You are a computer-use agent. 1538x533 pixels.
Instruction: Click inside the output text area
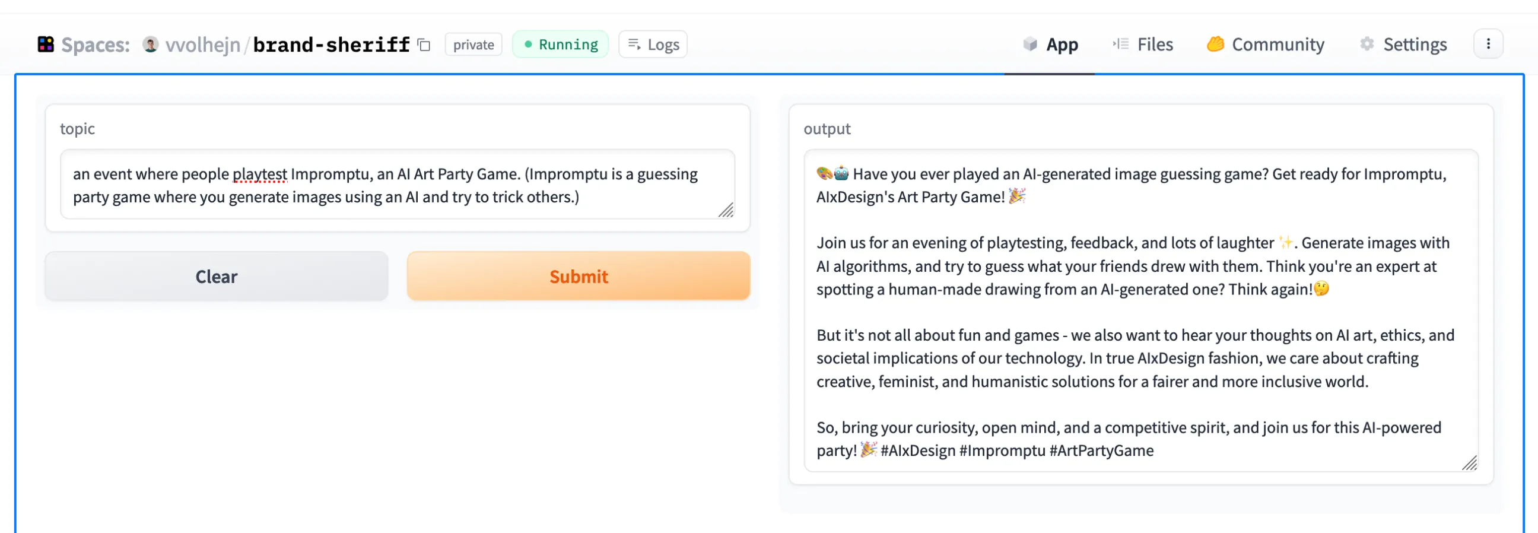(1139, 310)
